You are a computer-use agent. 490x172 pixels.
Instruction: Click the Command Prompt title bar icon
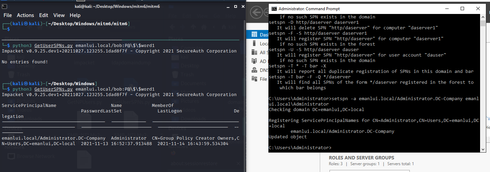274,9
